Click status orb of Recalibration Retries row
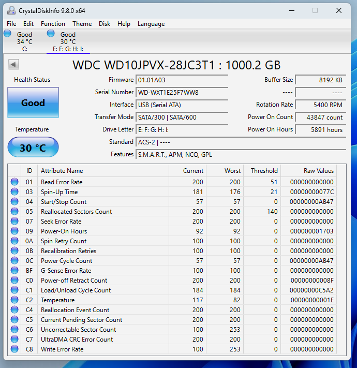Screen dimensions: 357x368 click(x=14, y=251)
